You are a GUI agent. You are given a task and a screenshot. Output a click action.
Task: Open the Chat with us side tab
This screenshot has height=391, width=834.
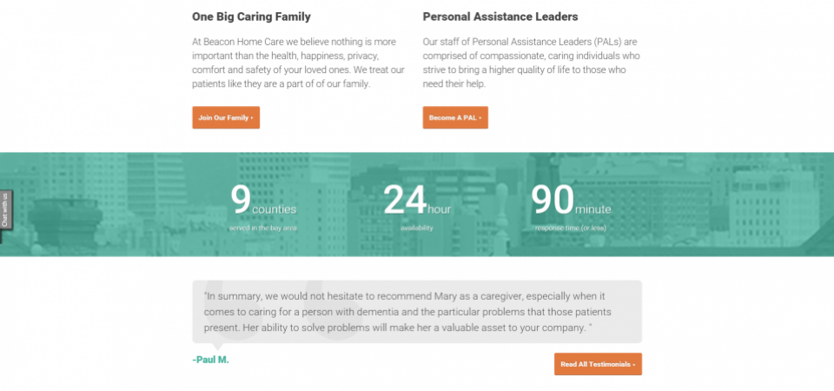pos(5,210)
